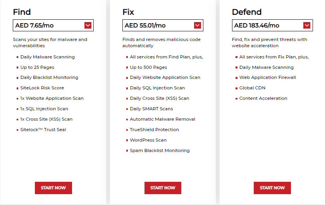The image size is (325, 205).
Task: Click the red chevron in the Find price selector
Action: pyautogui.click(x=88, y=26)
